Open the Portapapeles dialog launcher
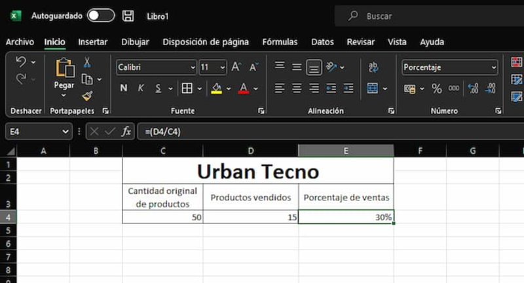The height and width of the screenshot is (283, 524). coord(105,111)
